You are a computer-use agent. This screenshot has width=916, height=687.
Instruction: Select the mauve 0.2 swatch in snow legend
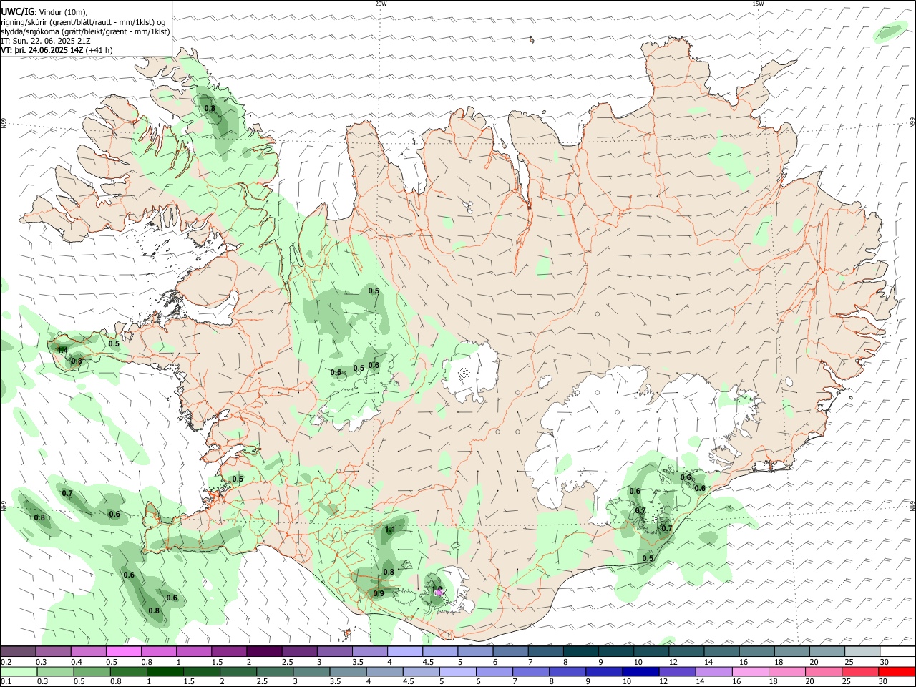coord(18,652)
